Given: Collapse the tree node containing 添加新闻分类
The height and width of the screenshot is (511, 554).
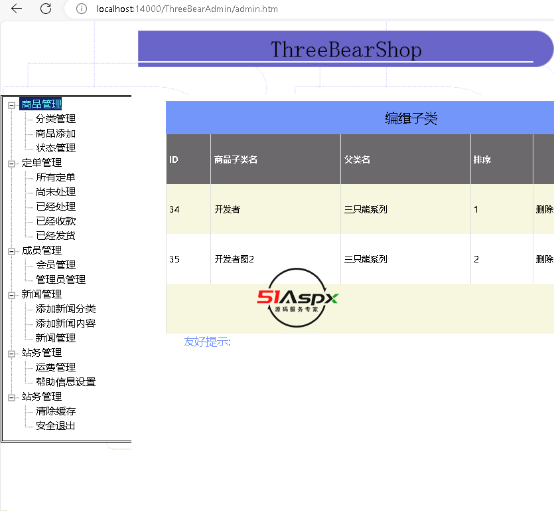Looking at the screenshot, I should [11, 294].
